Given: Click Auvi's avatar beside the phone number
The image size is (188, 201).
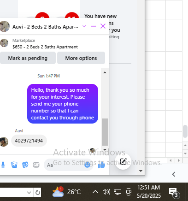Looking at the screenshot, I should tap(4, 142).
